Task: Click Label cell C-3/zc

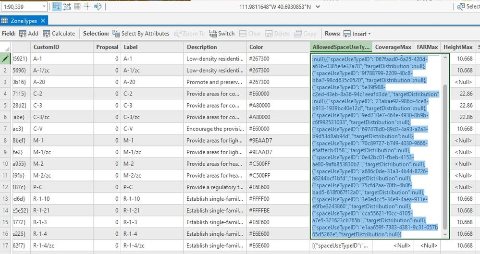Action: coord(152,117)
